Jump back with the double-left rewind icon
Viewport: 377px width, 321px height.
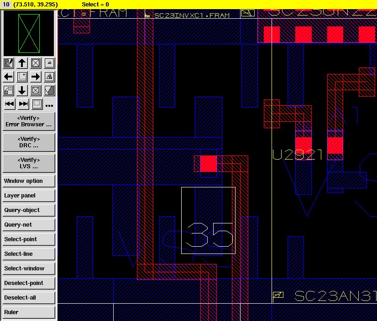tap(9, 104)
